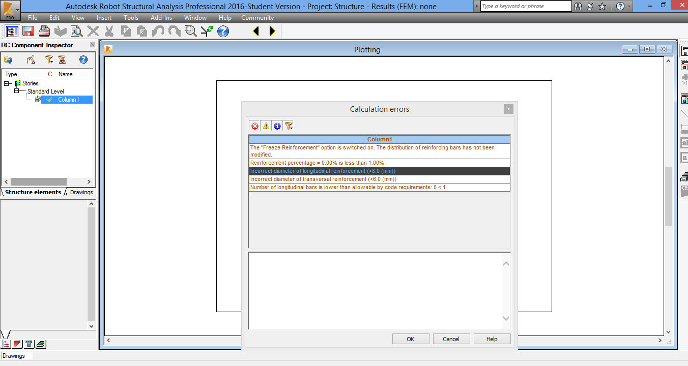Collapse the Standard Level tree branch

pyautogui.click(x=16, y=91)
